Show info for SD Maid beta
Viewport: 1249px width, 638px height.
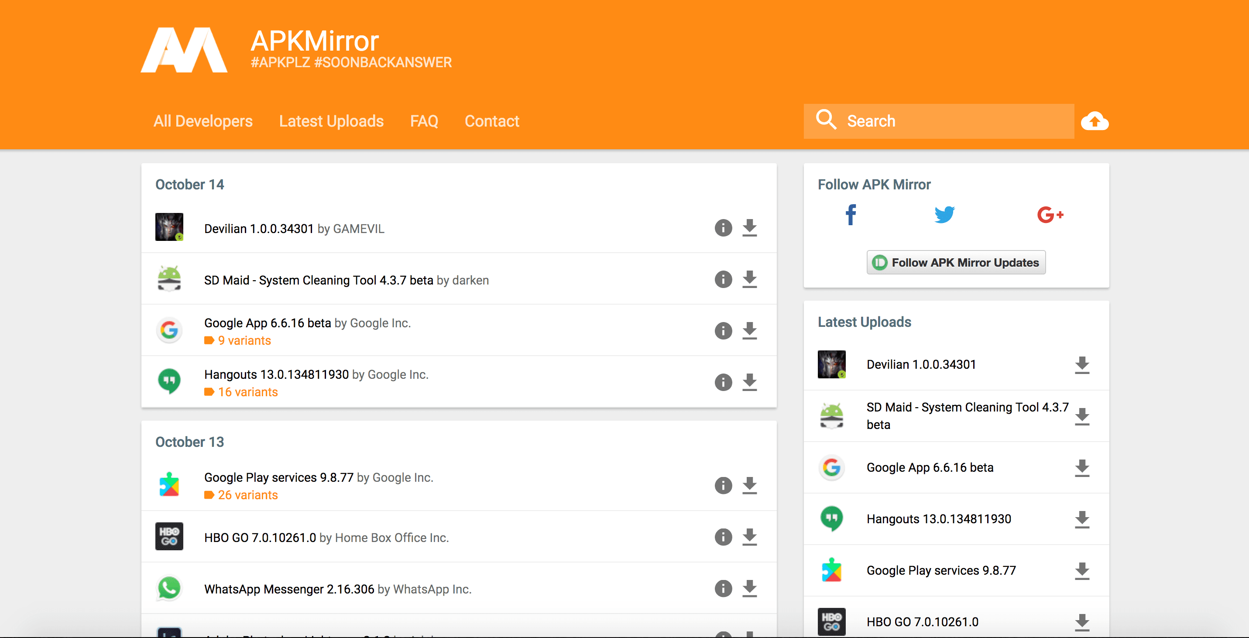[x=723, y=279]
